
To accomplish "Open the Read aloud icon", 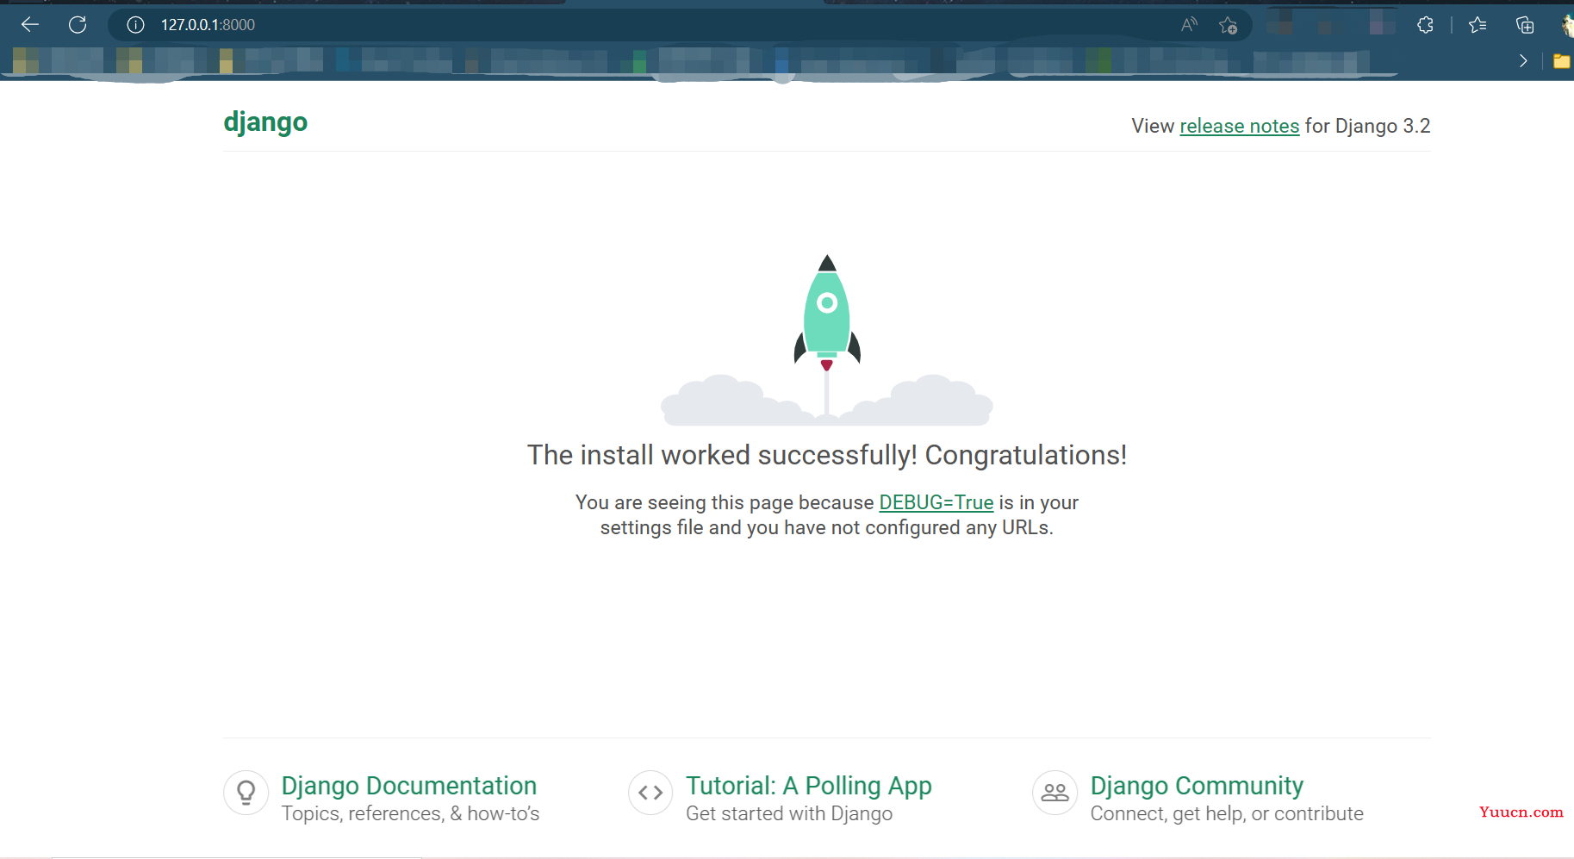I will [1189, 25].
